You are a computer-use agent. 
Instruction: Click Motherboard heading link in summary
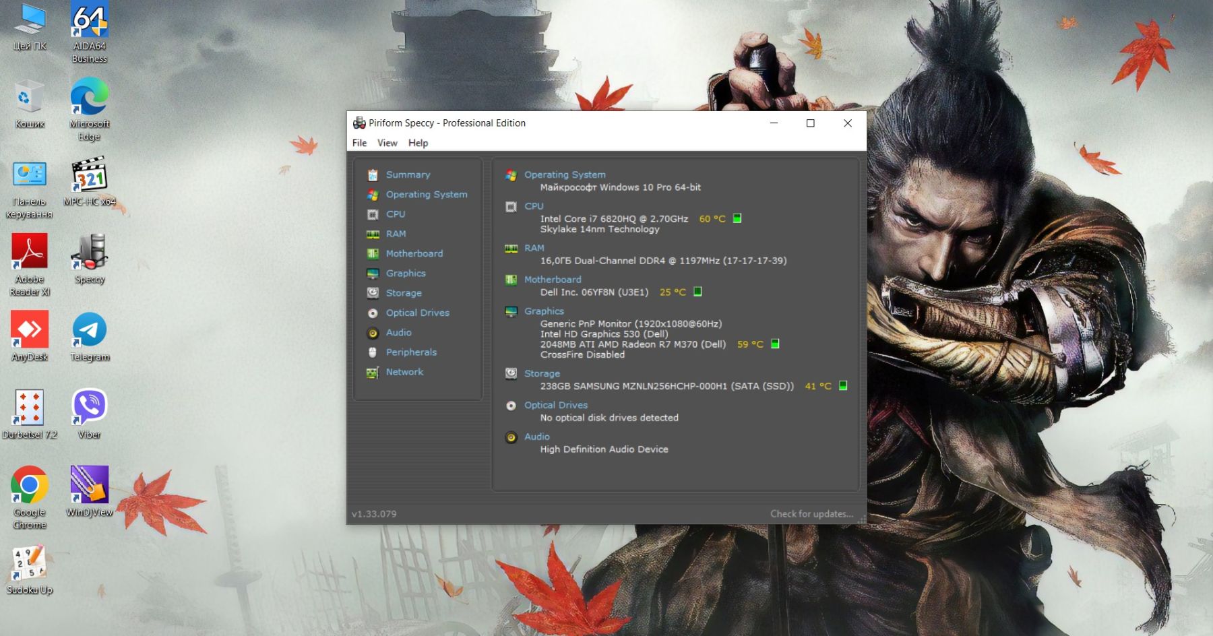pos(553,280)
